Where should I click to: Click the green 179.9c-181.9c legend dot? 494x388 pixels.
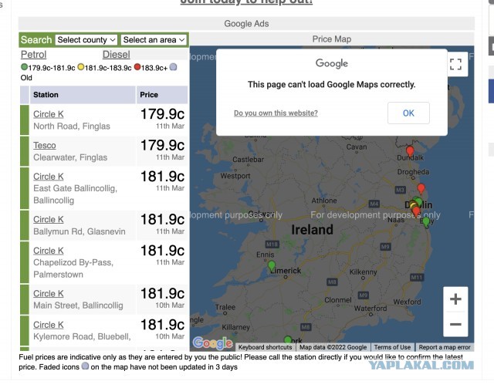[24, 67]
